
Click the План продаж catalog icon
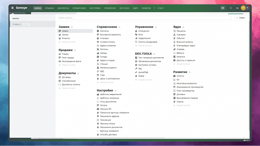(x=60, y=58)
